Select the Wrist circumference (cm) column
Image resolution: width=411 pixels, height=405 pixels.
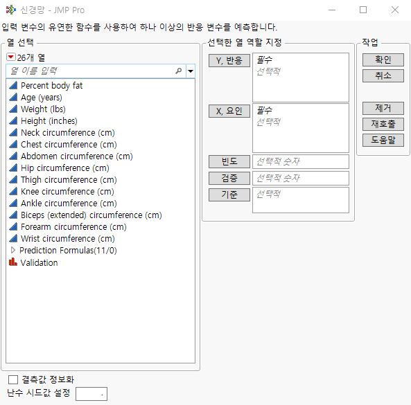pos(68,239)
